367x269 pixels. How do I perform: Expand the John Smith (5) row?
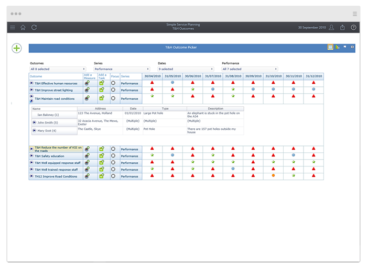34,122
